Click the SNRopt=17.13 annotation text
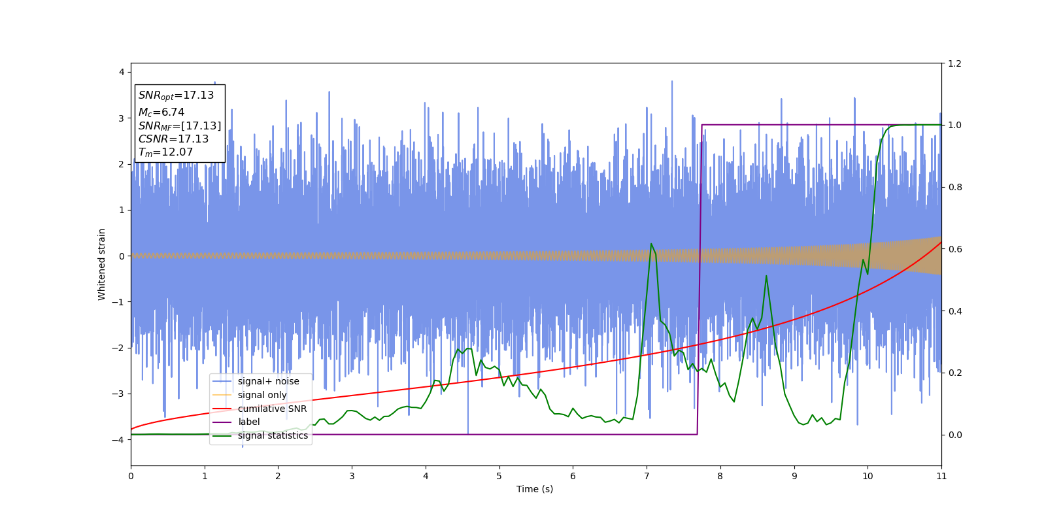This screenshot has height=523, width=1046. point(176,95)
